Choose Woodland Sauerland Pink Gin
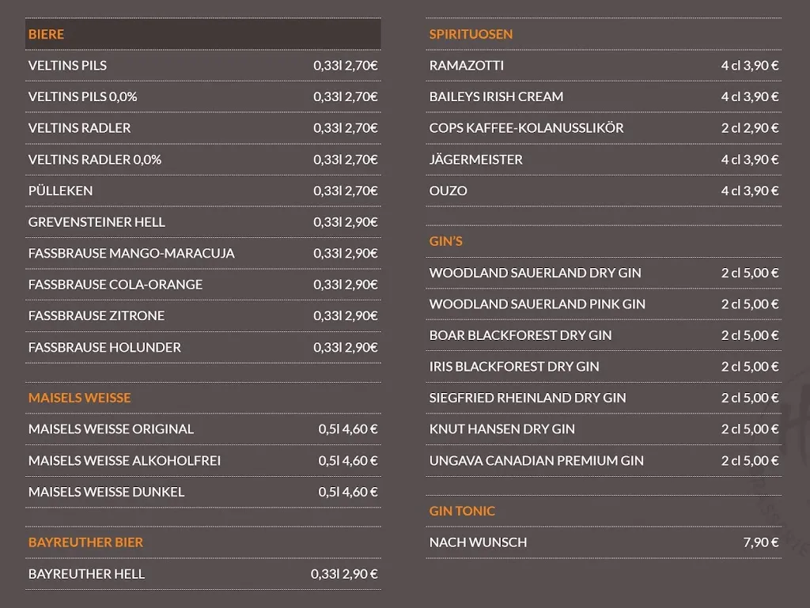The image size is (810, 608). pos(537,304)
